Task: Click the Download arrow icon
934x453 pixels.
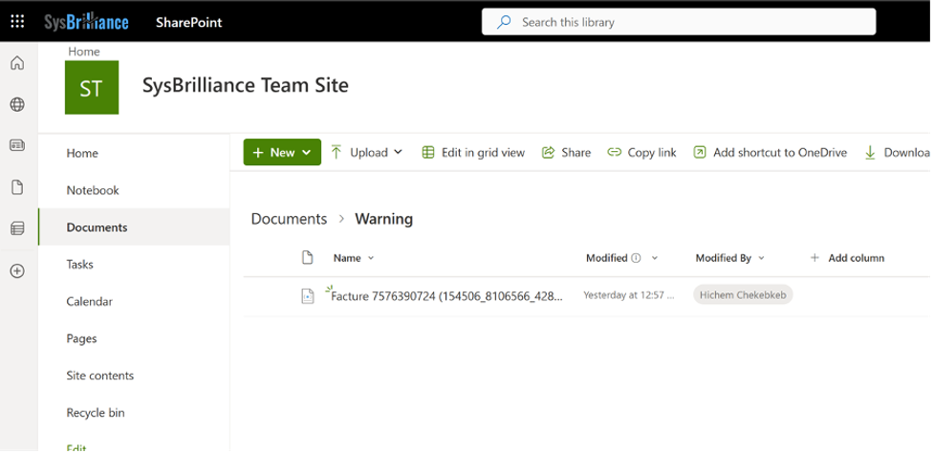Action: click(870, 153)
